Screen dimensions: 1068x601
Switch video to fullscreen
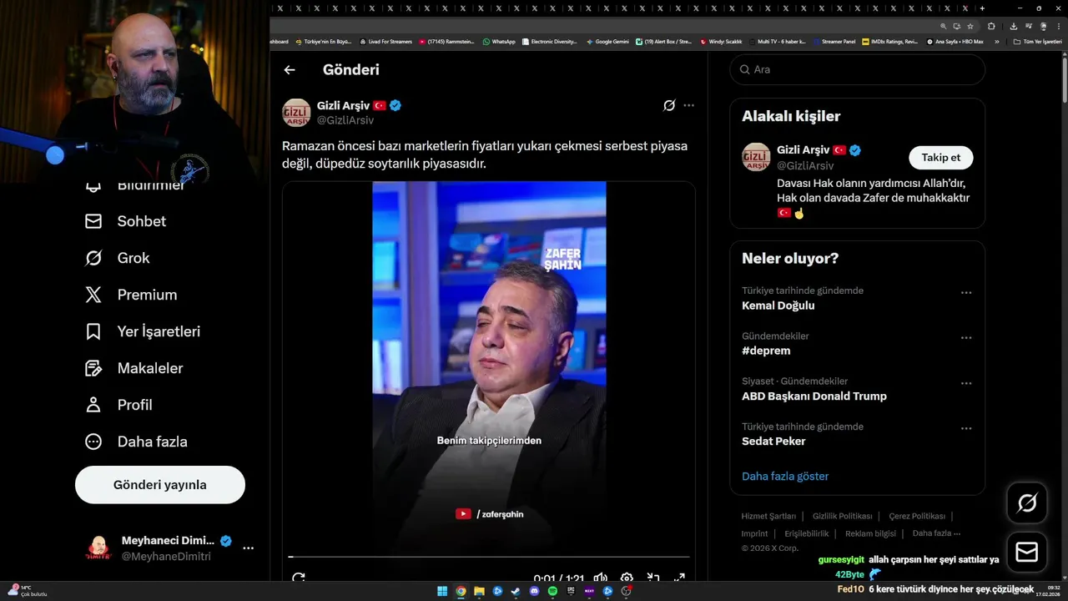click(x=679, y=578)
